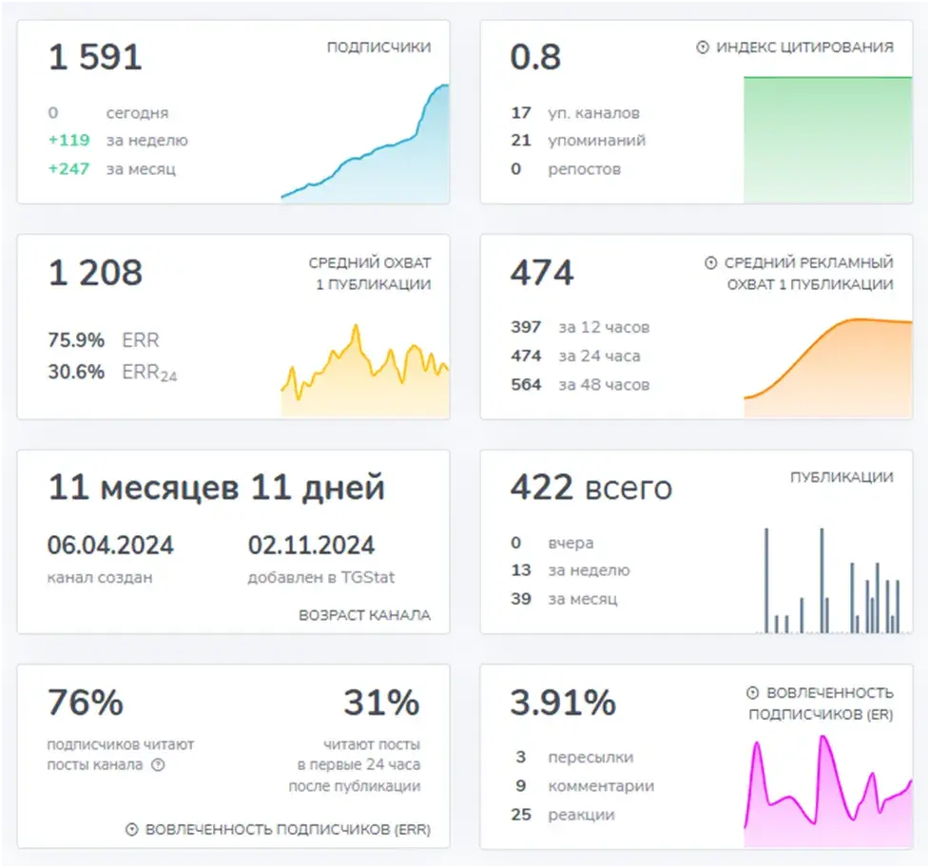Open the publications bar chart

[833, 581]
